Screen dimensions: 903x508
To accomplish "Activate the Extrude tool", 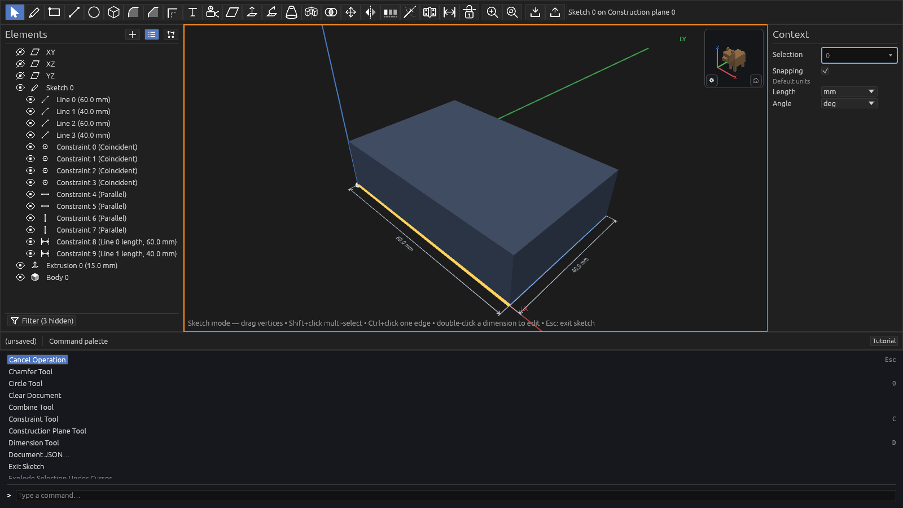I will 252,12.
